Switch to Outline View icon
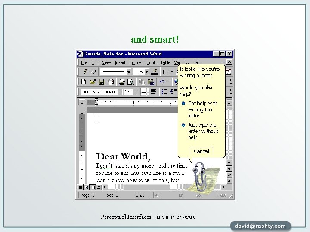 tap(99, 187)
